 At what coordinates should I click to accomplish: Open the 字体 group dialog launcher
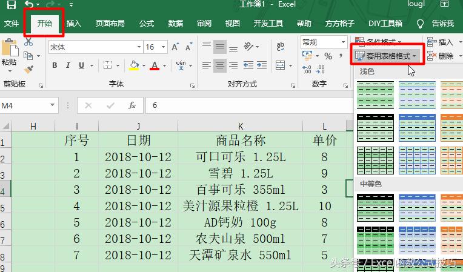(192, 86)
